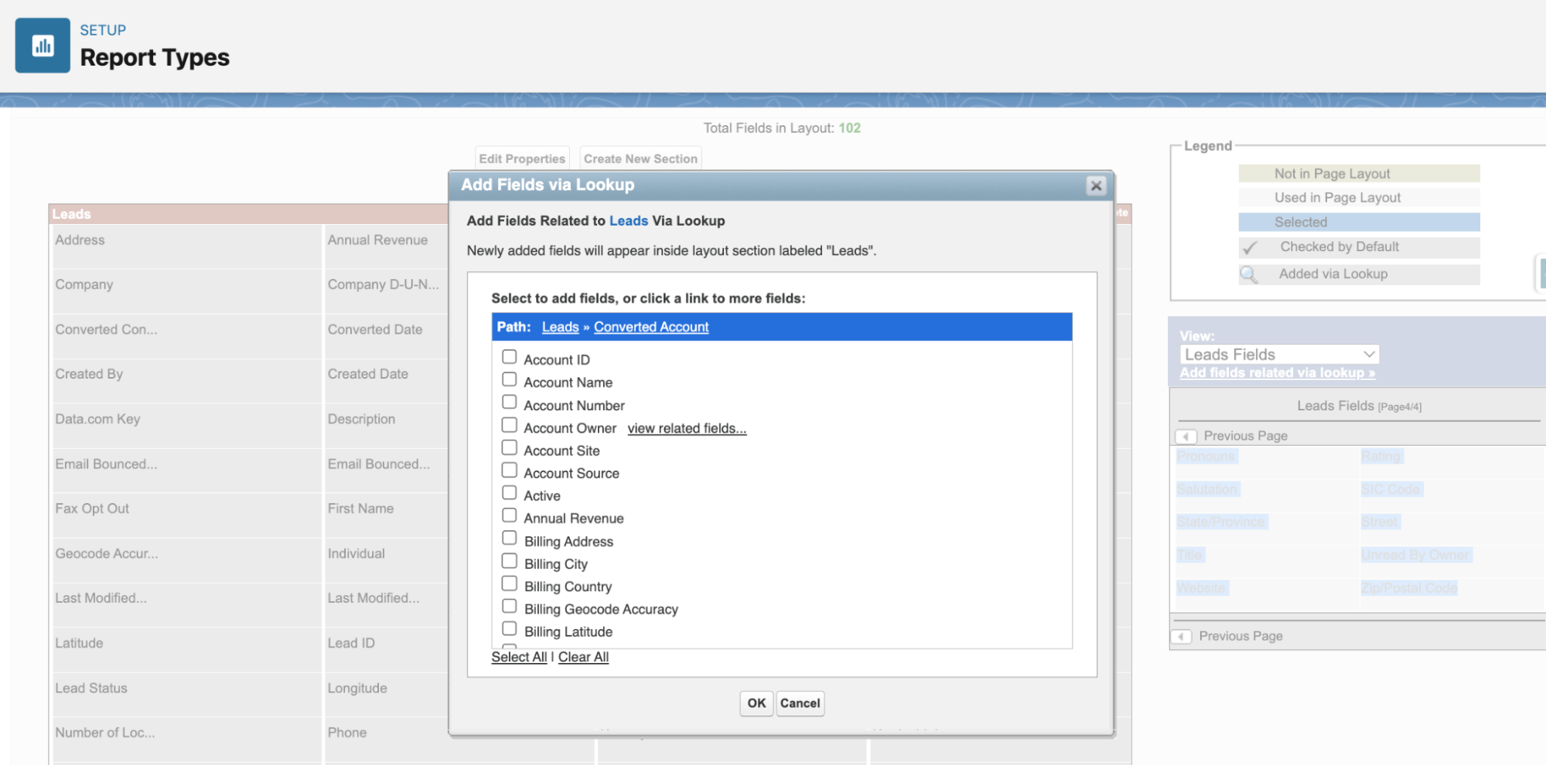Click the Clear All link
1546x765 pixels.
[x=583, y=657]
